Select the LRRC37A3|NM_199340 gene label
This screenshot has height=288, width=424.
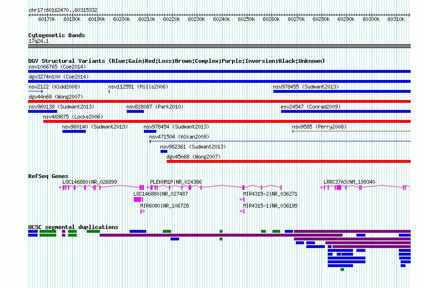[349, 182]
